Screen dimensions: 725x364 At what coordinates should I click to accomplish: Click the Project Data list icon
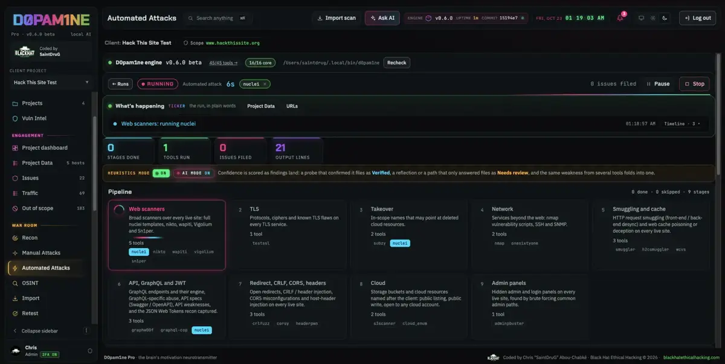pos(16,163)
